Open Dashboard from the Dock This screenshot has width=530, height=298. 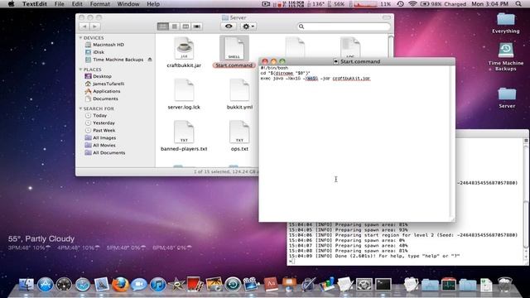click(x=64, y=285)
